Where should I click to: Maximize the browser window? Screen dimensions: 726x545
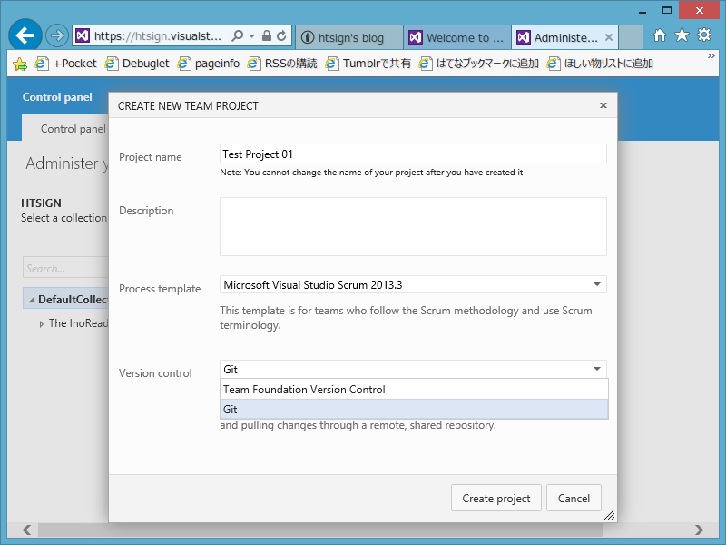pos(667,10)
